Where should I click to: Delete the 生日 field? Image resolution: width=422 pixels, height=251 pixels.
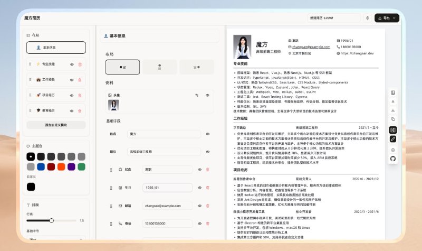(207, 188)
